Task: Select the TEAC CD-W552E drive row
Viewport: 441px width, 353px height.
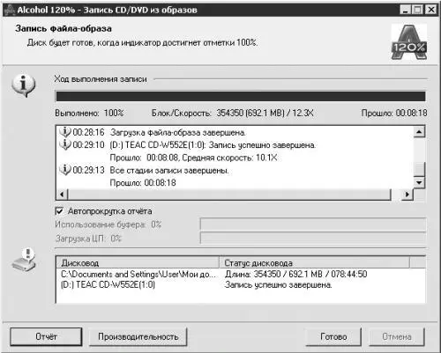Action: click(x=241, y=284)
